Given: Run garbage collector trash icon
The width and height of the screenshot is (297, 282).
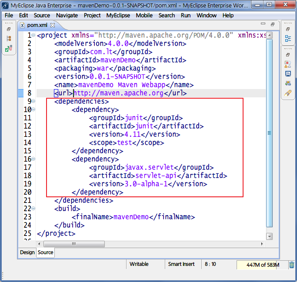Looking at the screenshot, I should (292, 265).
